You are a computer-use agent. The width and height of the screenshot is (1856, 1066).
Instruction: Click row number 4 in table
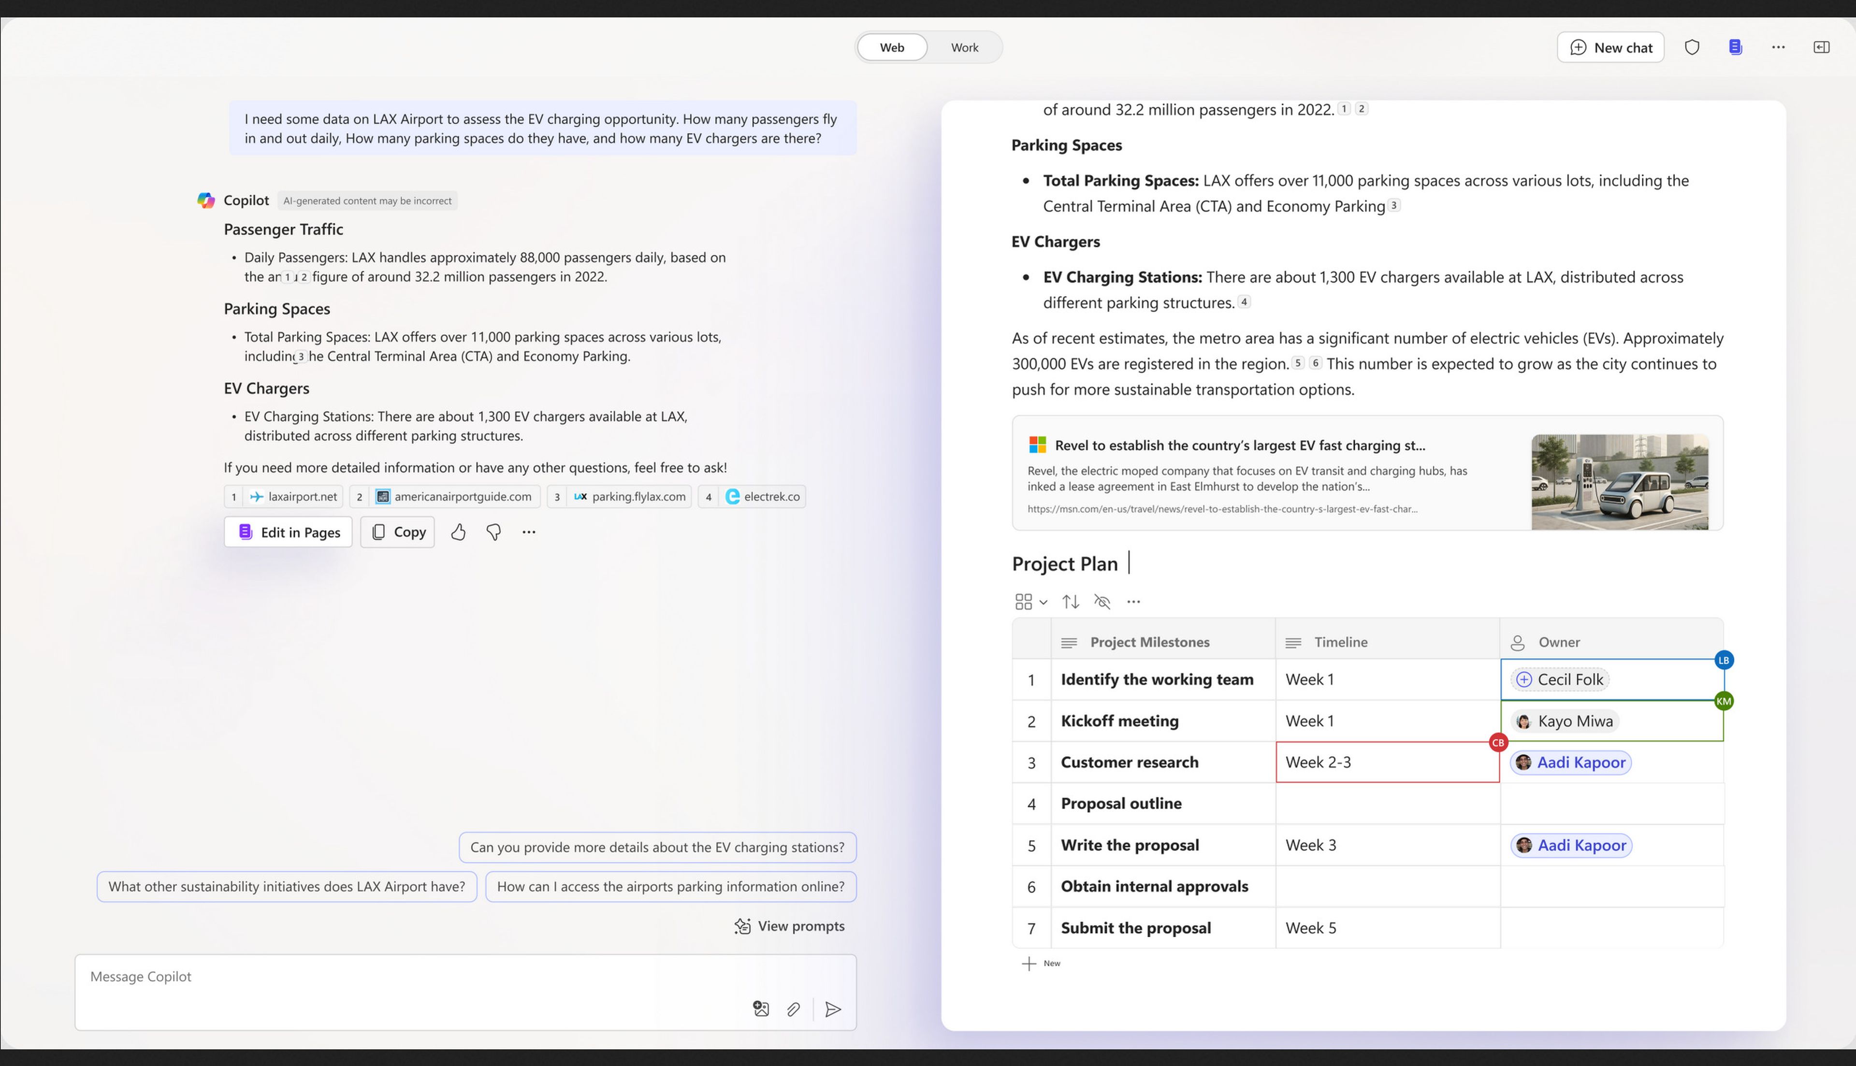(x=1031, y=804)
